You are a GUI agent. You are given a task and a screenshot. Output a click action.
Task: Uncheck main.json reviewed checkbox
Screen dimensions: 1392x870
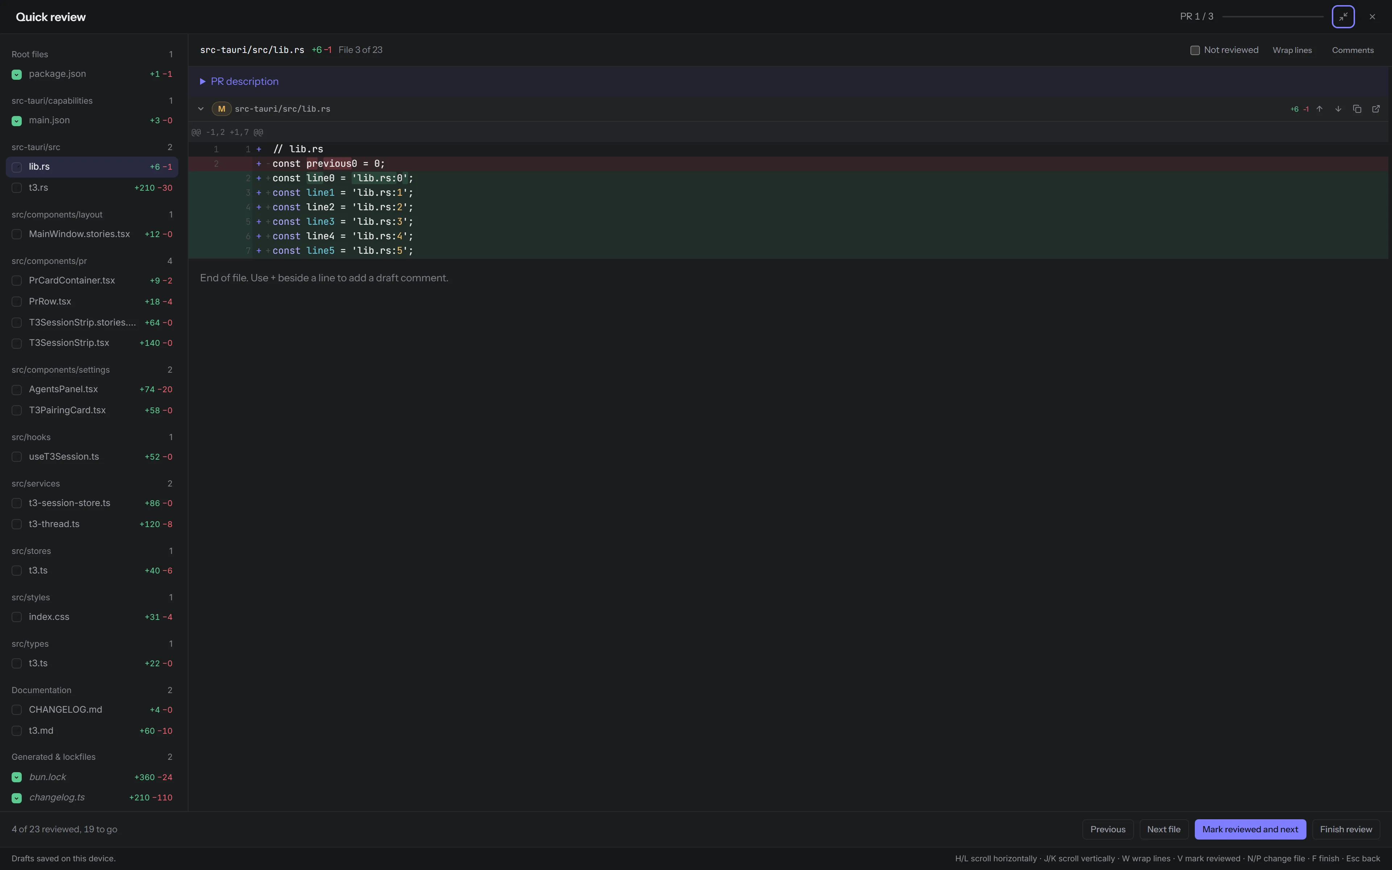coord(17,121)
